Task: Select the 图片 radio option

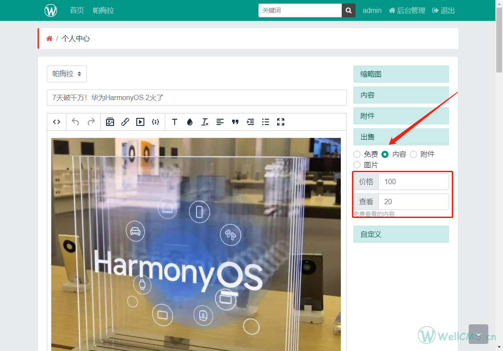Action: coord(357,165)
